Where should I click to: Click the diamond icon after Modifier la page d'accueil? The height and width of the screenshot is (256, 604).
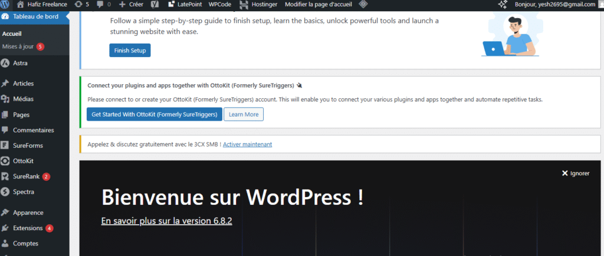point(363,5)
